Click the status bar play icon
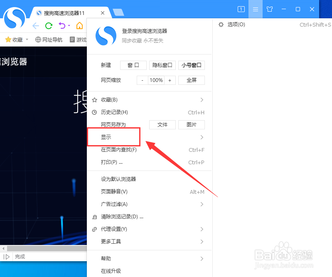Screen dimensions: 332x277 tap(7, 257)
